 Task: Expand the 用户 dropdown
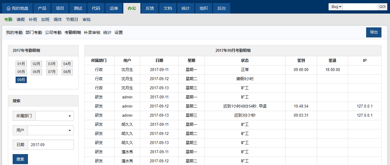[x=51, y=130]
